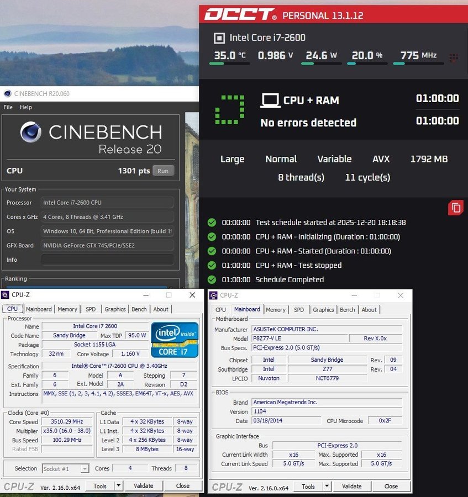This screenshot has width=468, height=497.
Task: Click the green dotted square status icon
Action: click(230, 109)
